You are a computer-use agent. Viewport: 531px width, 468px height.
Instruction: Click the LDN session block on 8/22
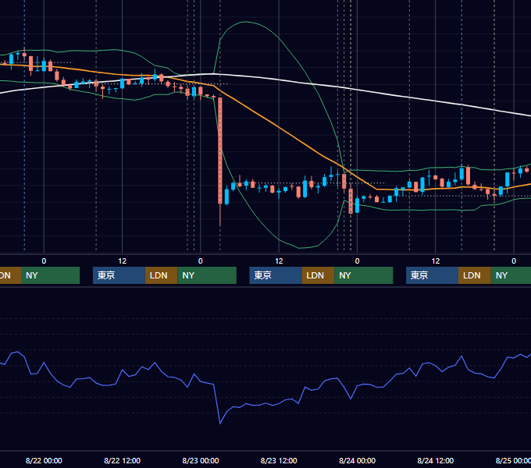point(161,275)
